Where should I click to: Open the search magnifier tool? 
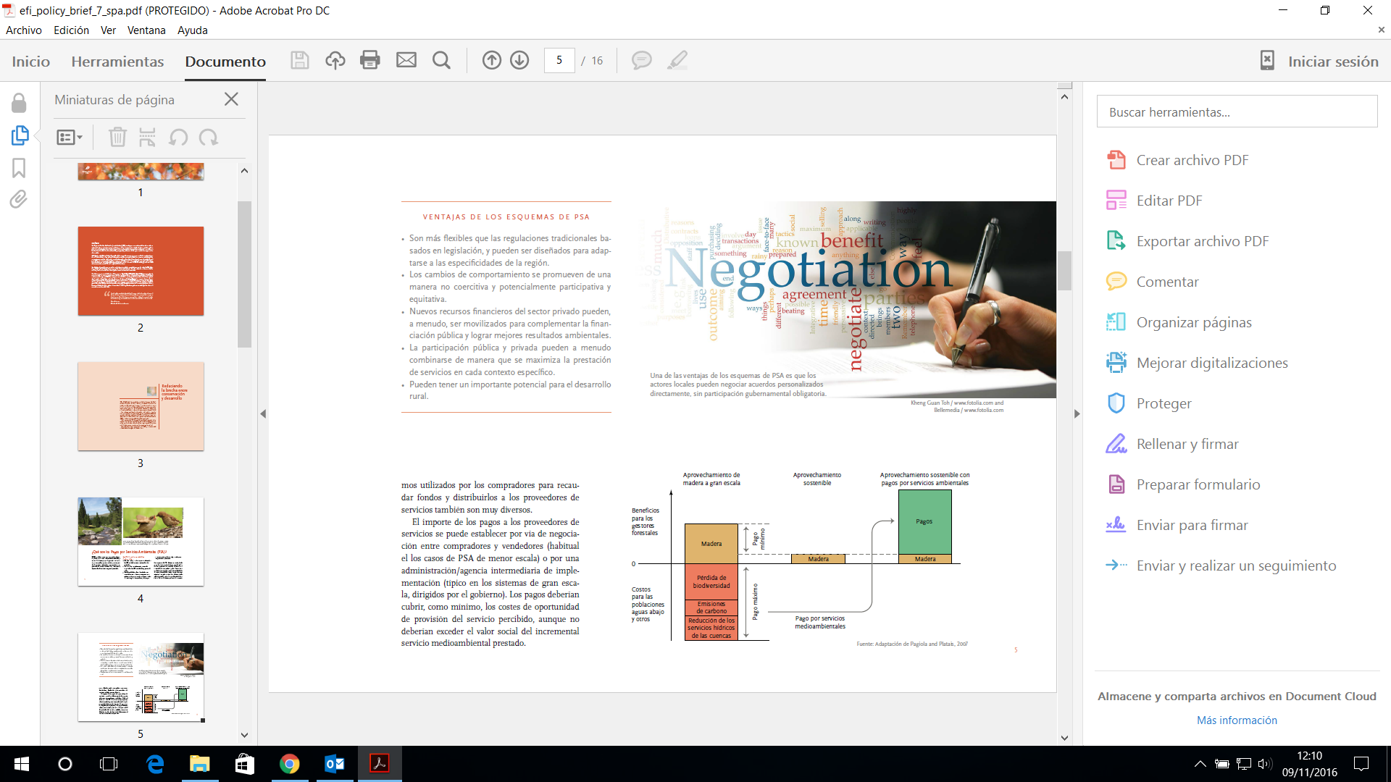440,61
